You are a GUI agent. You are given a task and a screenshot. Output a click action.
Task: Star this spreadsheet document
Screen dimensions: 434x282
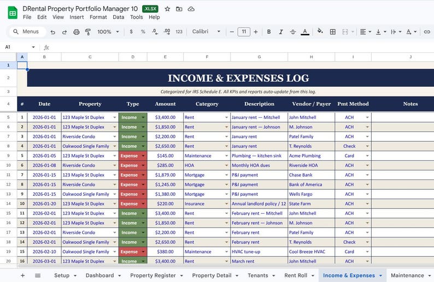[167, 9]
